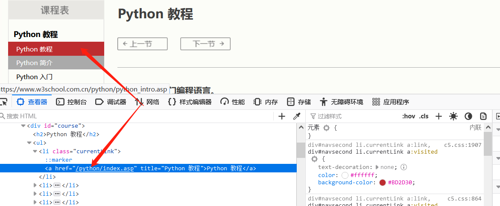Click the grid icon beside 应用程序
This screenshot has width=500, height=206.
click(376, 102)
